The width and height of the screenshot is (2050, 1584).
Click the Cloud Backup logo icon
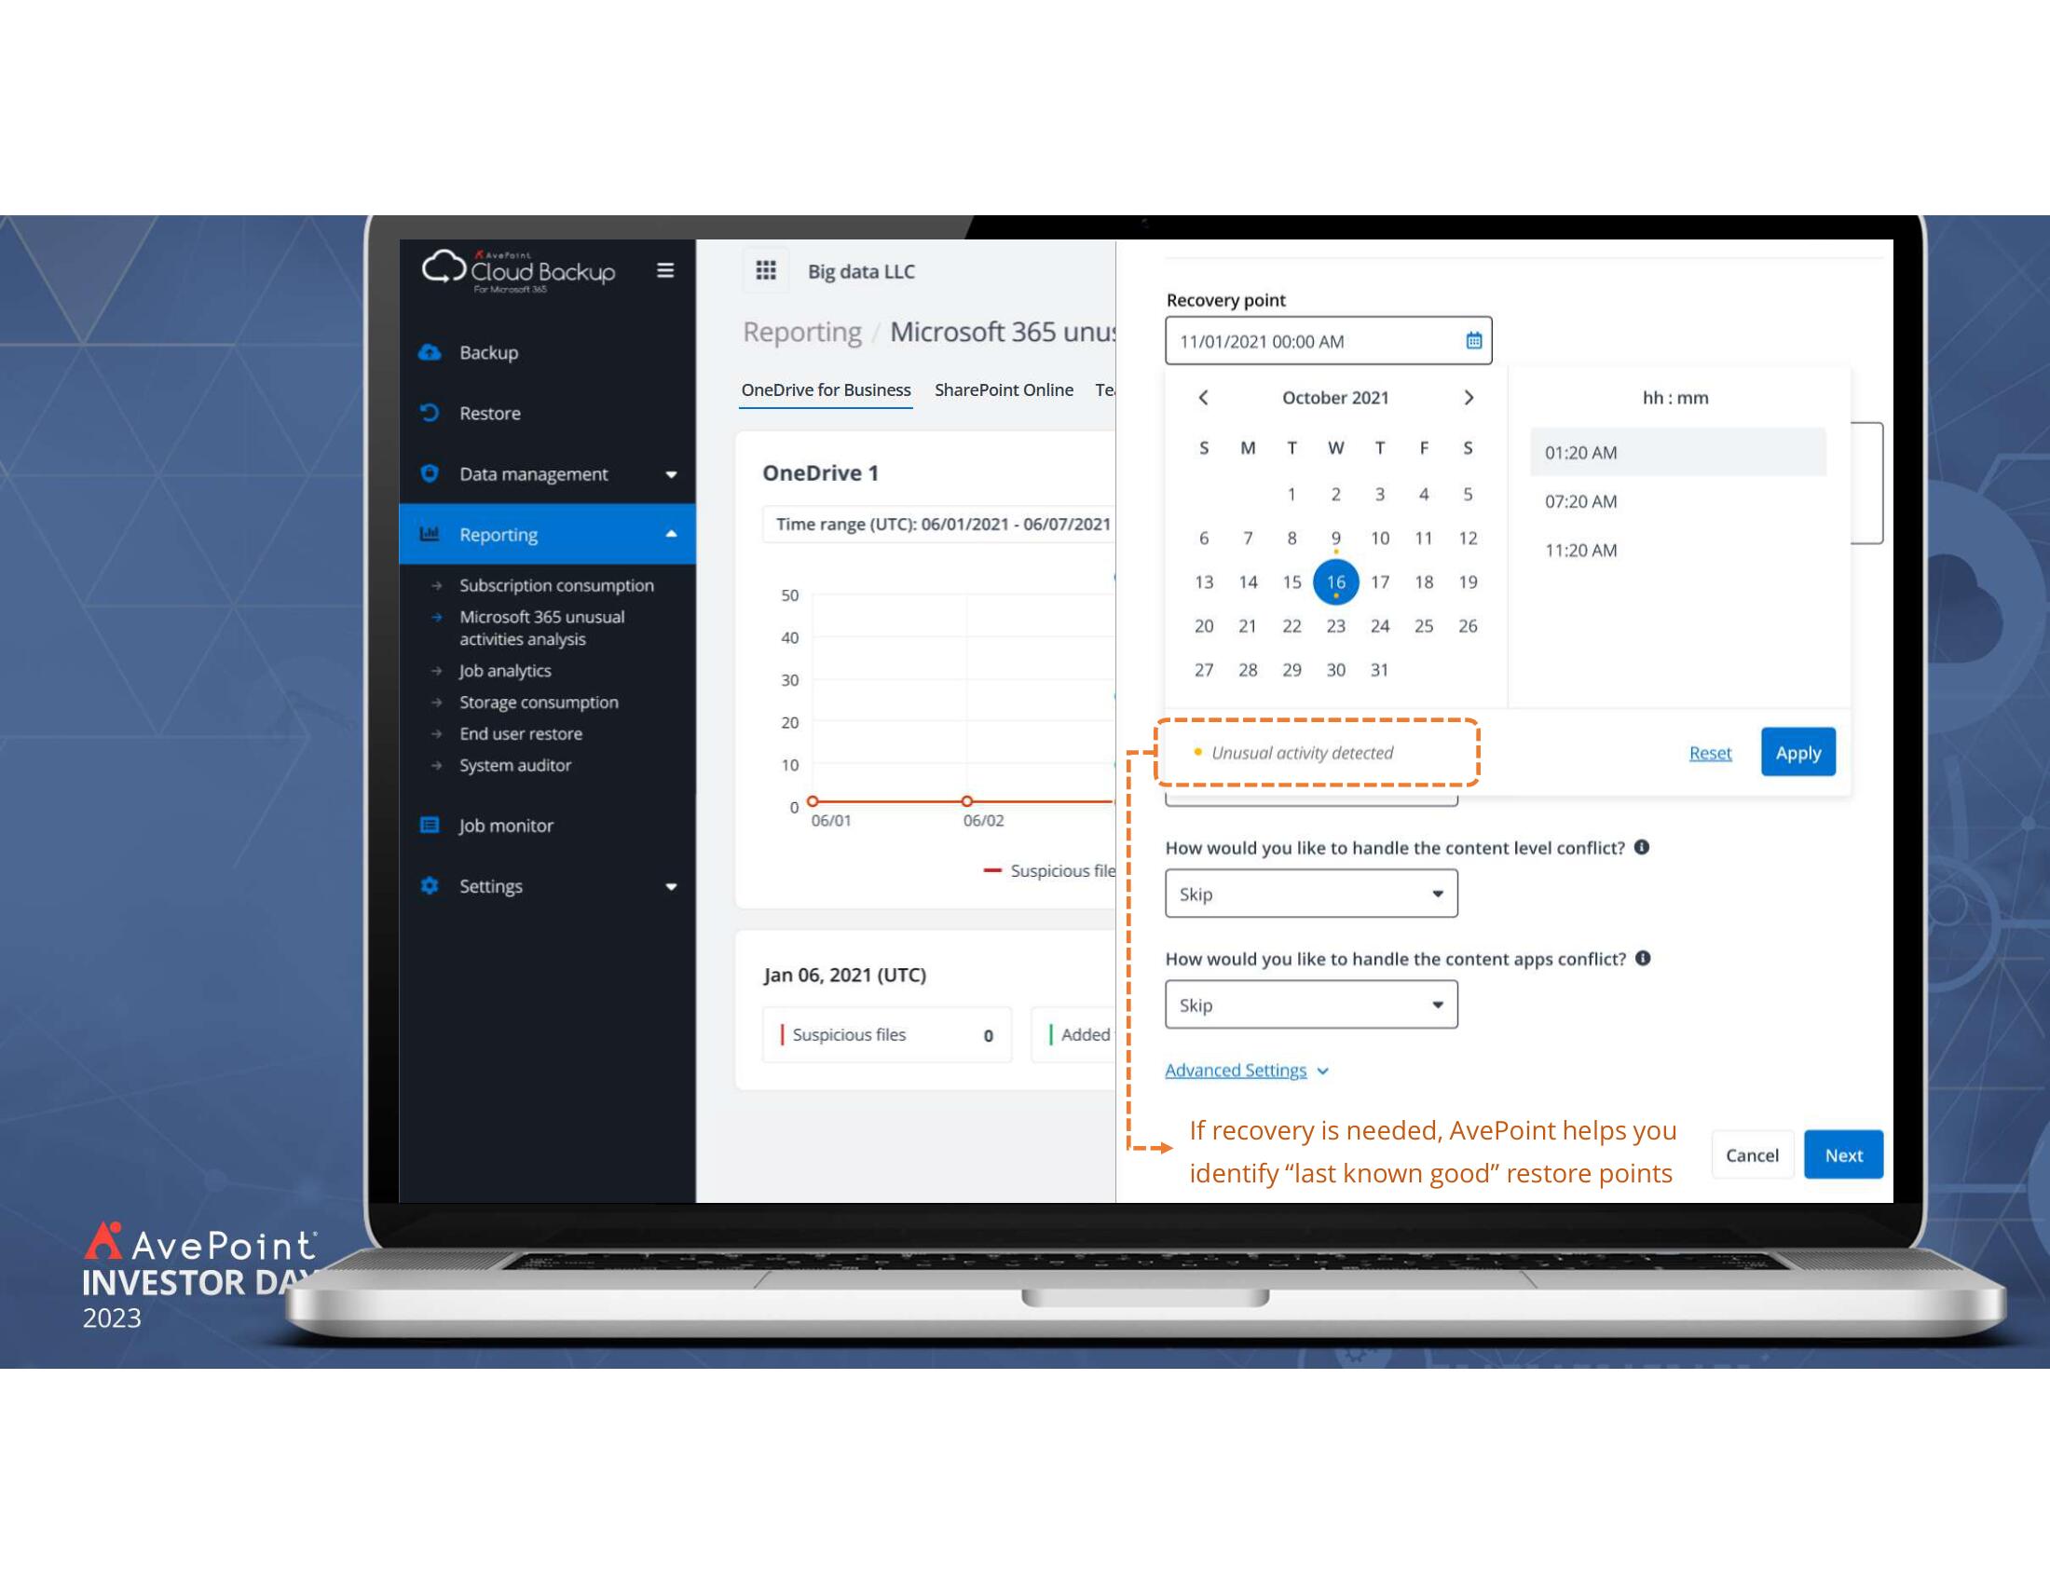441,269
